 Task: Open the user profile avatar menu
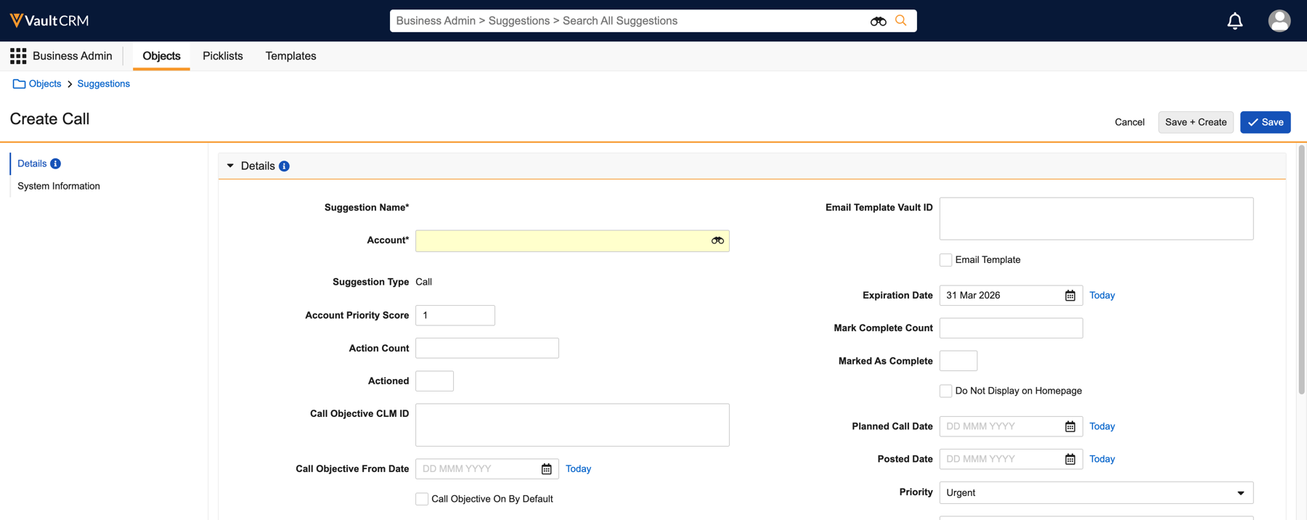(1279, 21)
